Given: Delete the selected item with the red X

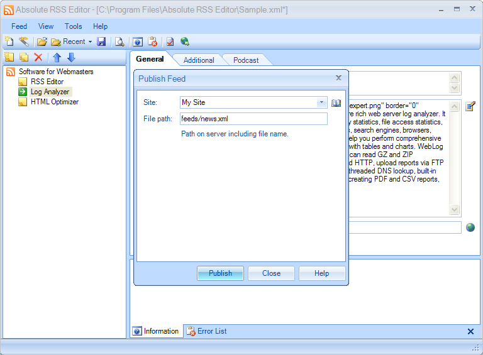Looking at the screenshot, I should (x=38, y=57).
